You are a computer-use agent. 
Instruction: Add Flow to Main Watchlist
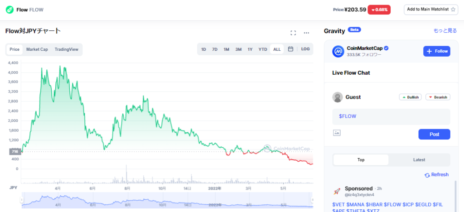[x=431, y=10]
